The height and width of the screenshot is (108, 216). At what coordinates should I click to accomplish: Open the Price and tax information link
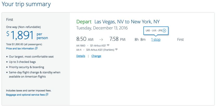(x=20, y=48)
